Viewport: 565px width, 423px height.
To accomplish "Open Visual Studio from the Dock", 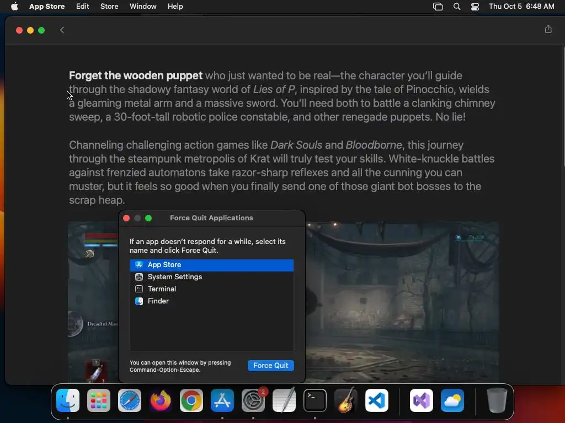I will [422, 400].
